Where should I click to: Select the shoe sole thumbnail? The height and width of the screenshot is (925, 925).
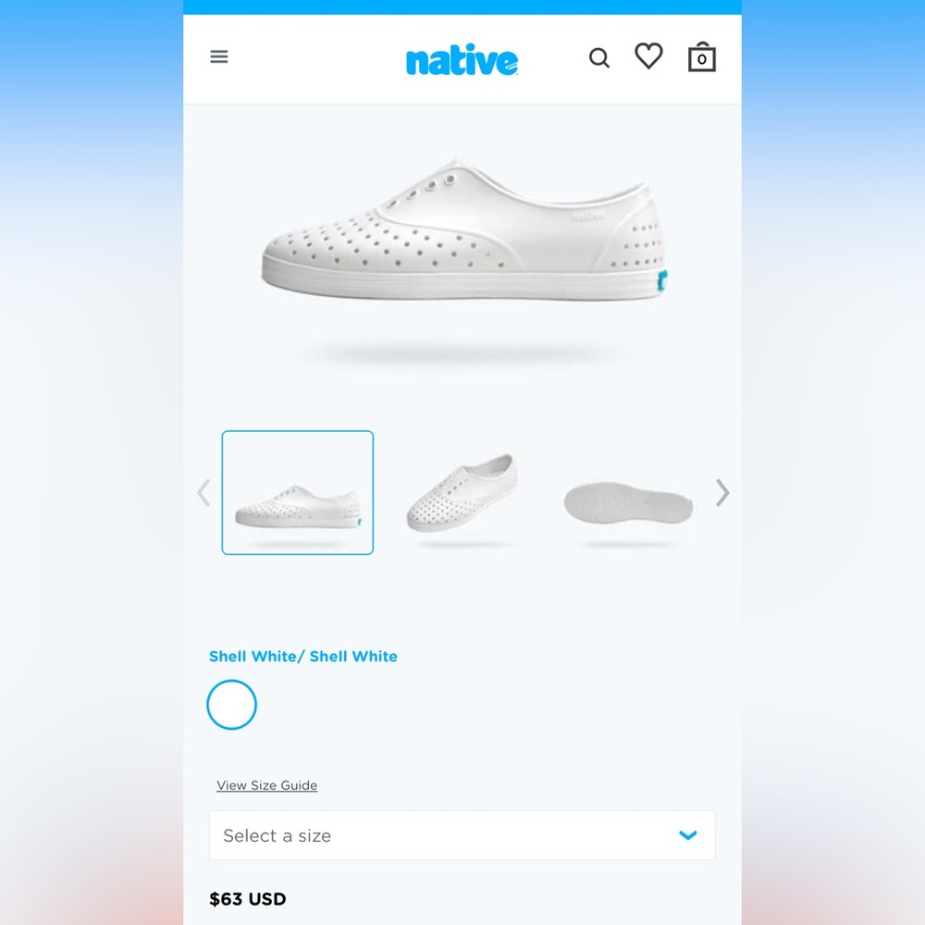point(628,505)
